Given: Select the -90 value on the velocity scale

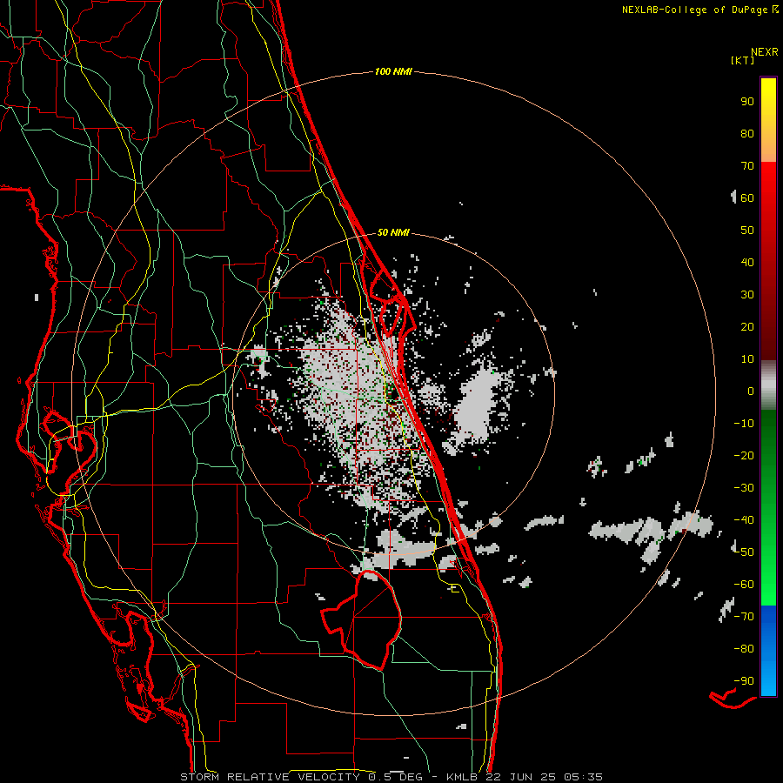Looking at the screenshot, I should click(x=744, y=681).
